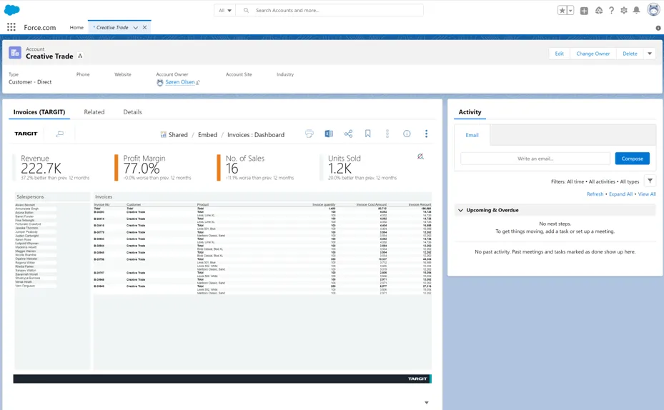The height and width of the screenshot is (410, 664).
Task: Open the Trailhead guidance icon
Action: pyautogui.click(x=598, y=11)
